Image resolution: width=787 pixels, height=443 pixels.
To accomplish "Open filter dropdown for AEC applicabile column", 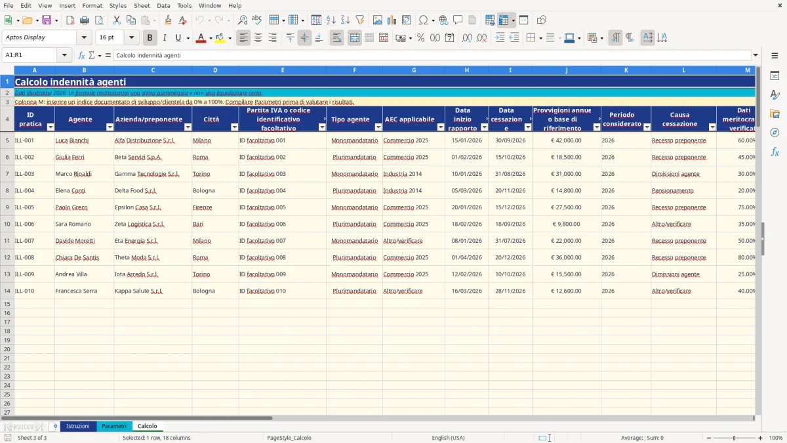I will [439, 127].
